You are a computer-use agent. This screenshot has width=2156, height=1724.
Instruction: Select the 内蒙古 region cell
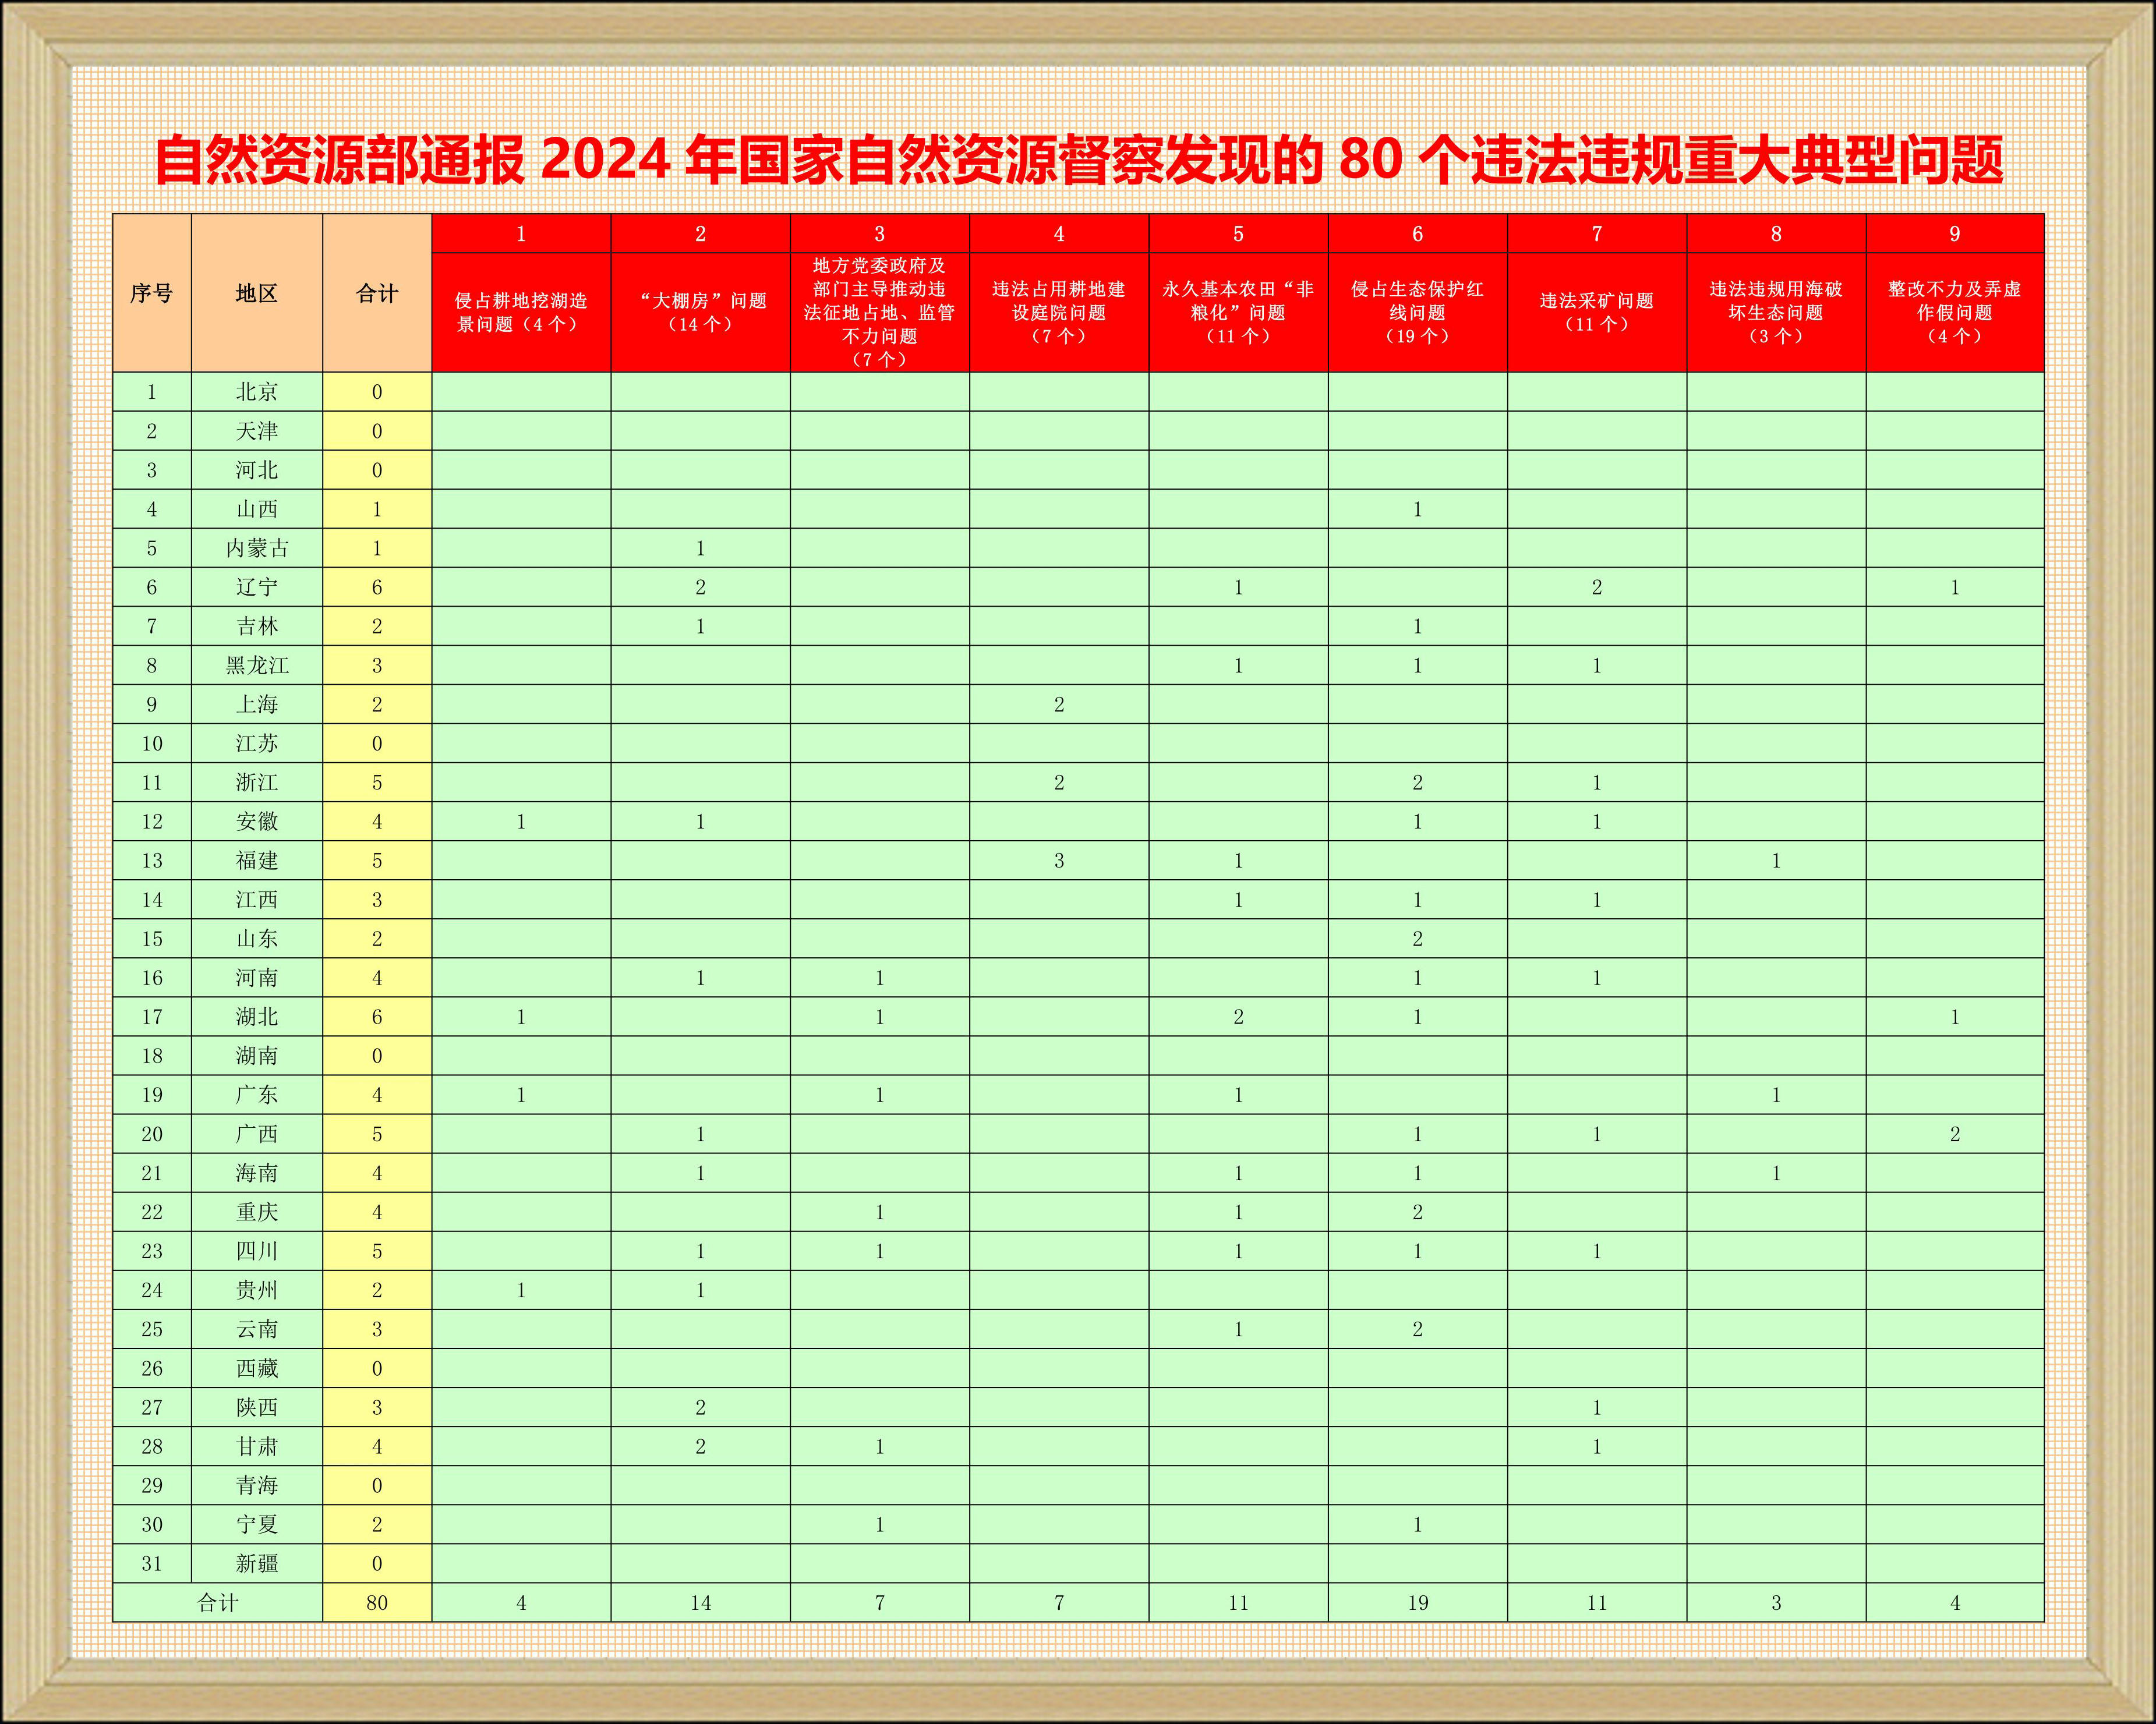coord(256,548)
